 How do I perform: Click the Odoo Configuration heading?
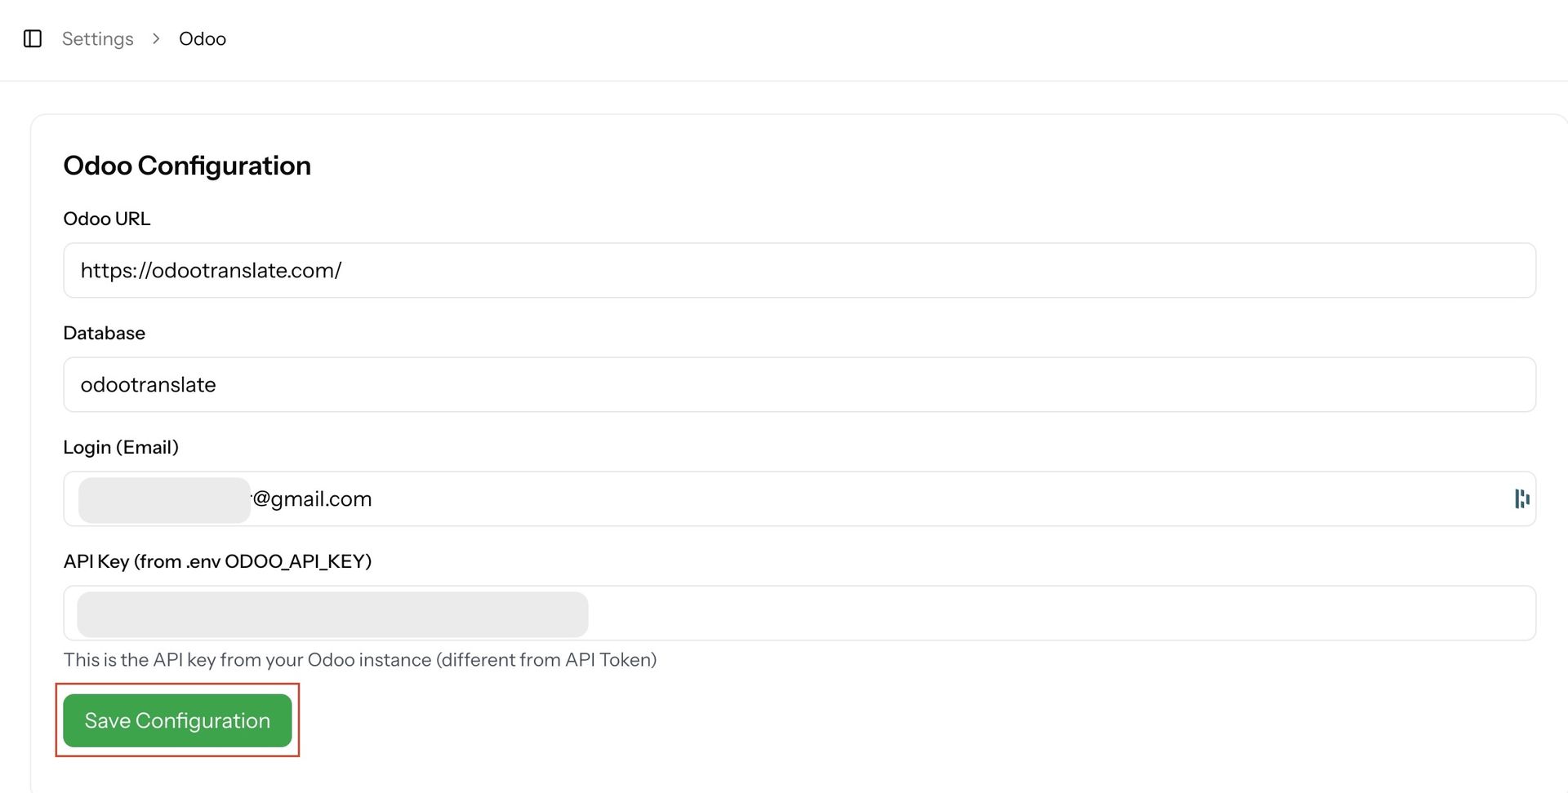[x=187, y=166]
